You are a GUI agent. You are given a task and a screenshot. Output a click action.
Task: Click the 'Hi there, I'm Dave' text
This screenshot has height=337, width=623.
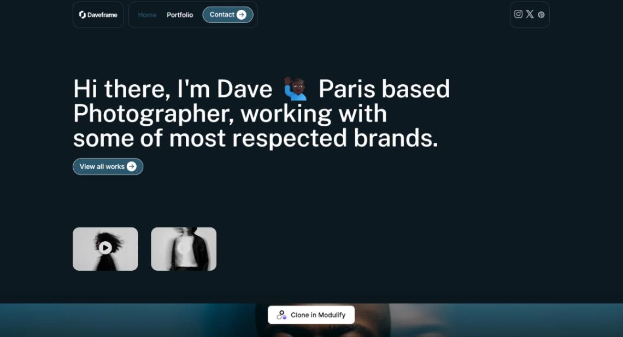coord(173,89)
